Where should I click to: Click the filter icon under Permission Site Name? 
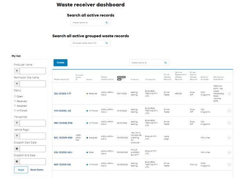(x=17, y=84)
